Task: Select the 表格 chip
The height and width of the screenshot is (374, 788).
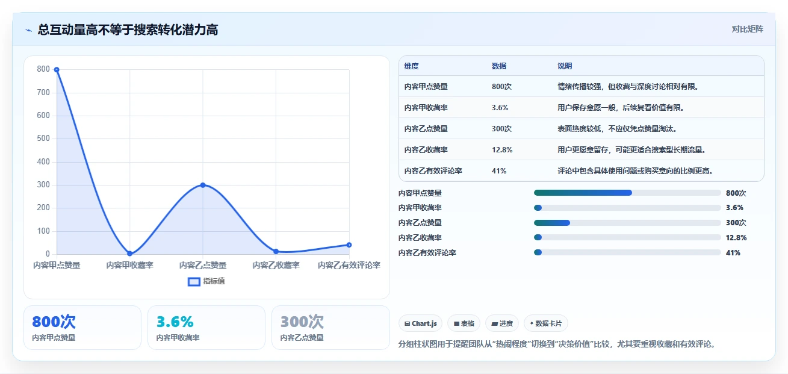Action: [x=464, y=323]
